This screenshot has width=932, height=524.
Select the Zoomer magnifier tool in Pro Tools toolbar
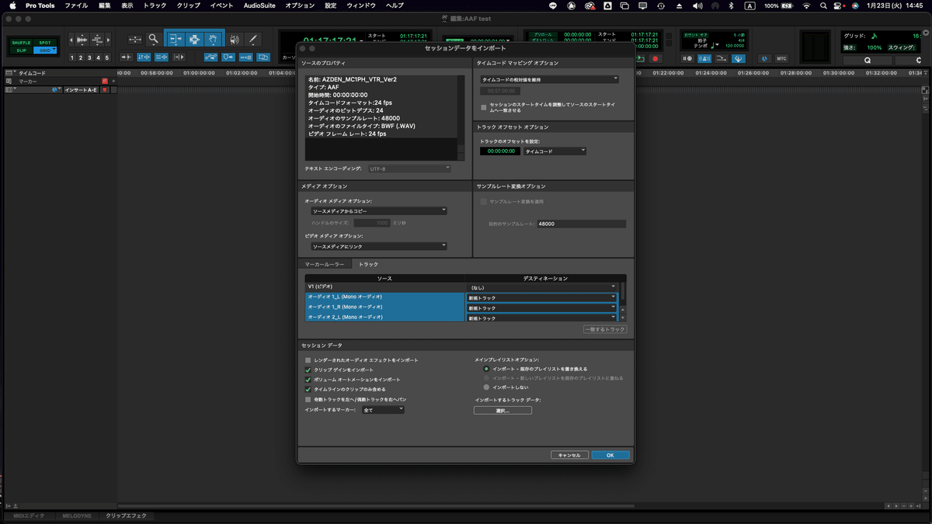(x=154, y=39)
